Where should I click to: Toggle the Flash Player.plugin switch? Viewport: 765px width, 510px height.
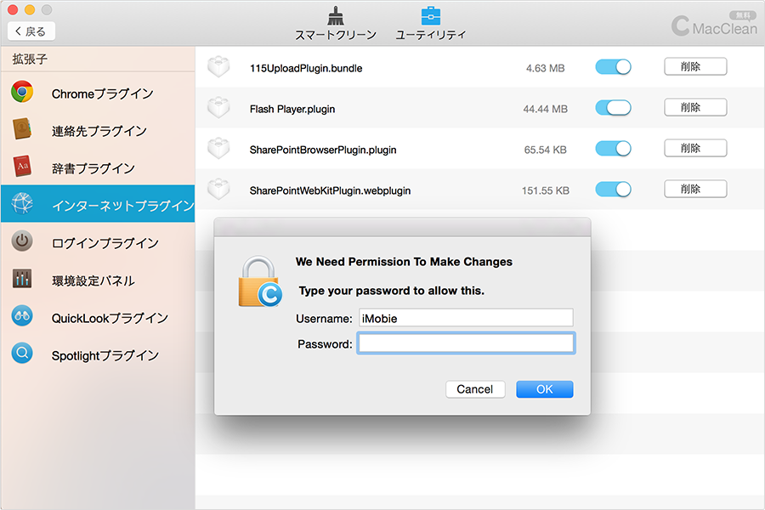613,108
